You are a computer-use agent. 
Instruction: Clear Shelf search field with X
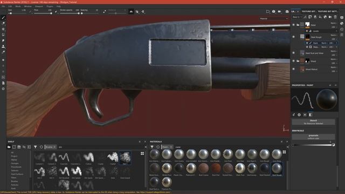[x=146, y=147]
